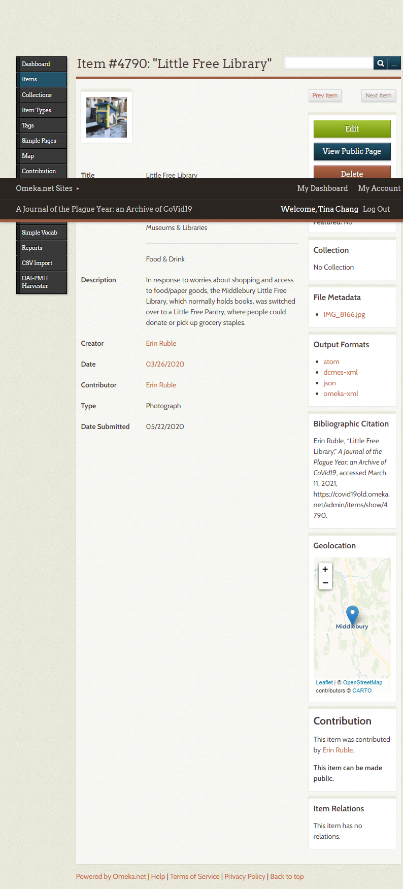Open My Dashboard in the top bar

tap(322, 188)
